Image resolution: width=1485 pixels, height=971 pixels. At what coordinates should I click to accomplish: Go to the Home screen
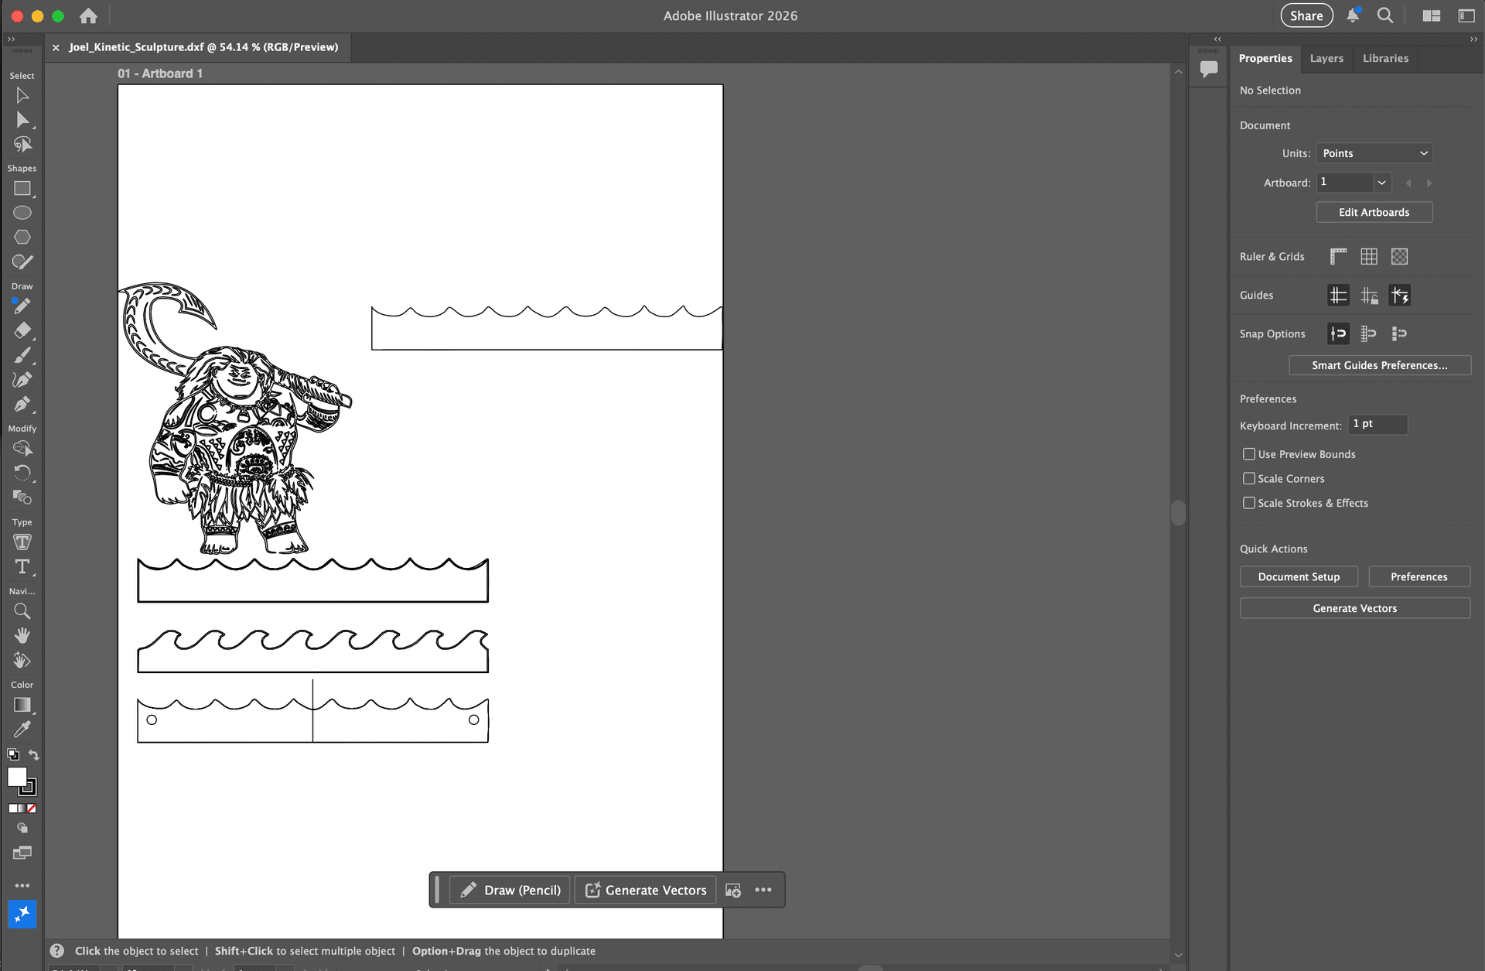click(x=89, y=15)
